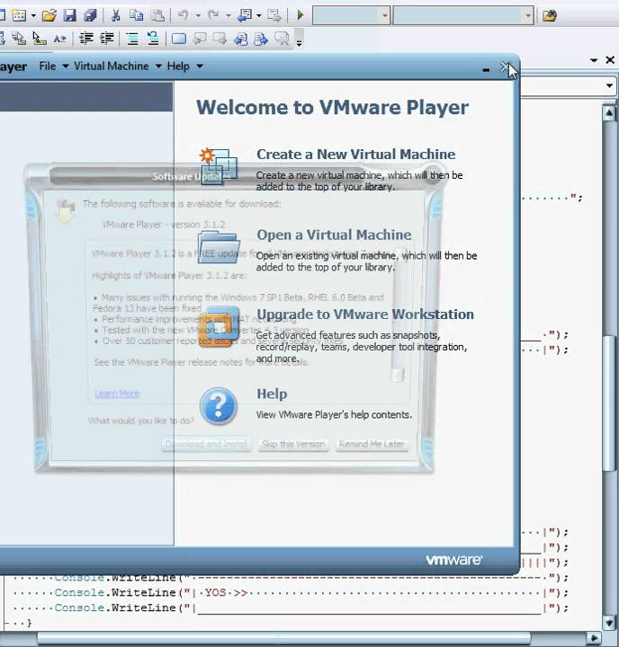Expand the Navigate Backward dropdown arrow

coord(259,16)
